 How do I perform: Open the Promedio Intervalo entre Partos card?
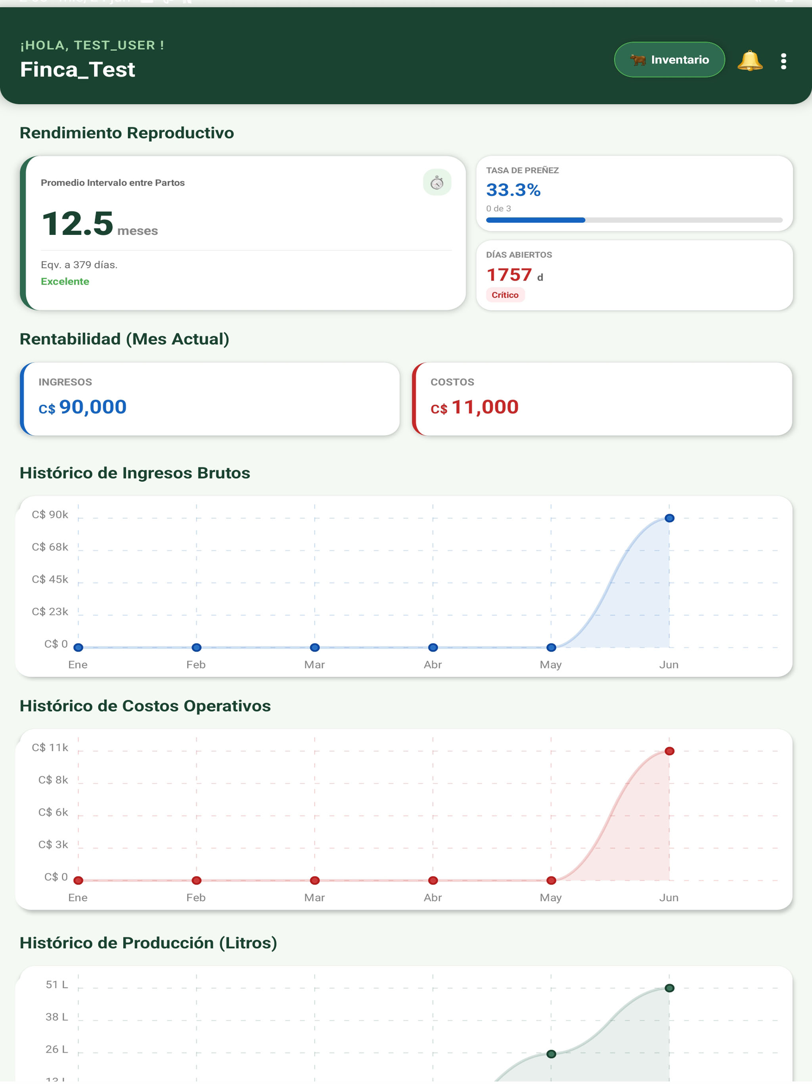[243, 233]
